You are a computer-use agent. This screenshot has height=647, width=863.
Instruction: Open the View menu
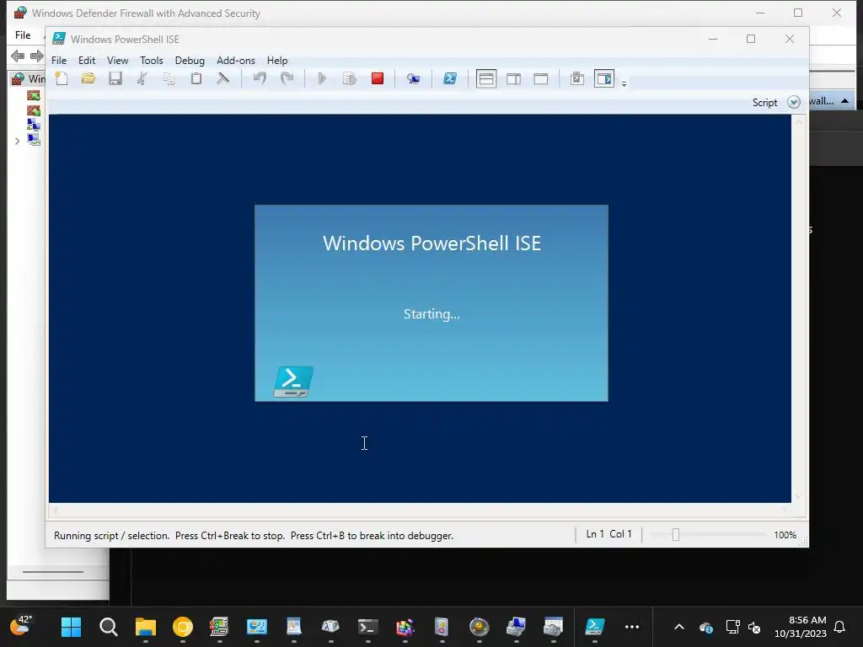[117, 61]
